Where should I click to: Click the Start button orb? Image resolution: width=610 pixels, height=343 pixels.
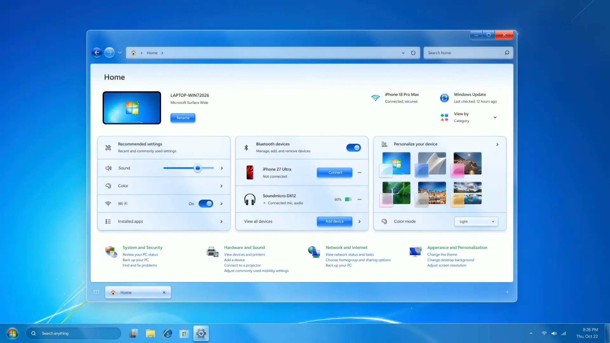tap(12, 333)
